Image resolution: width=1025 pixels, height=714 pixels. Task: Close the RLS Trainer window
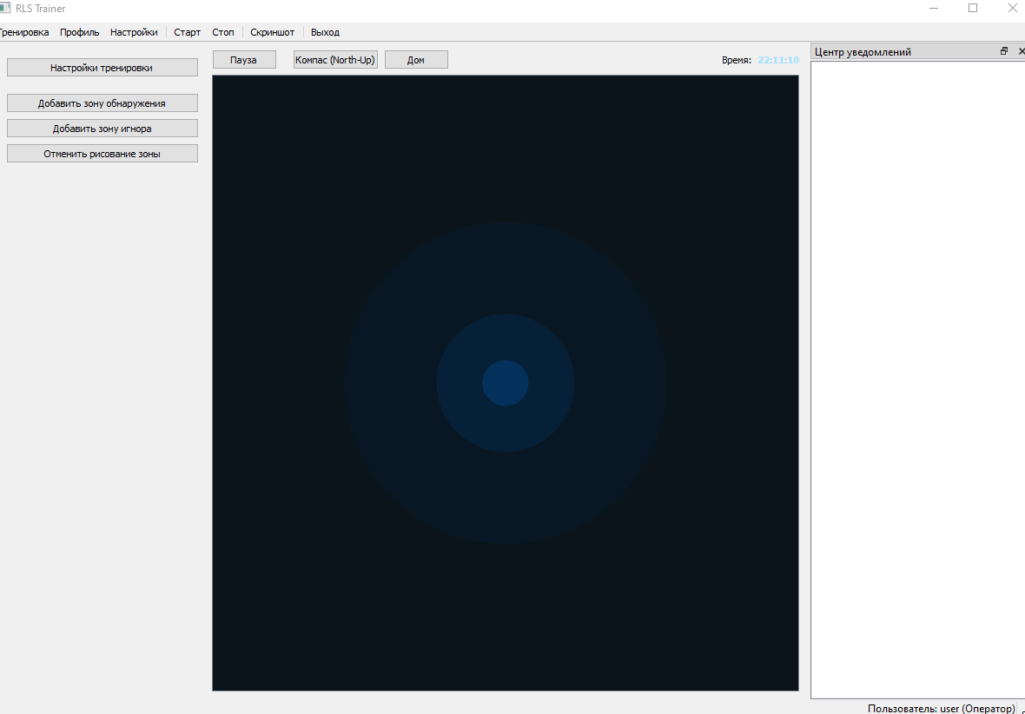(x=1011, y=8)
